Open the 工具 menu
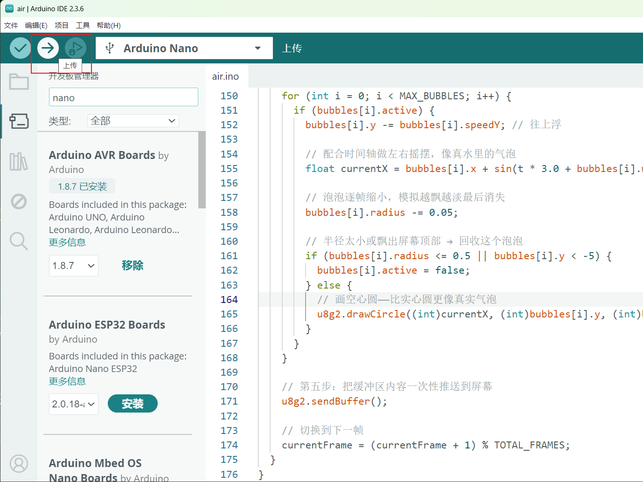 pos(83,25)
